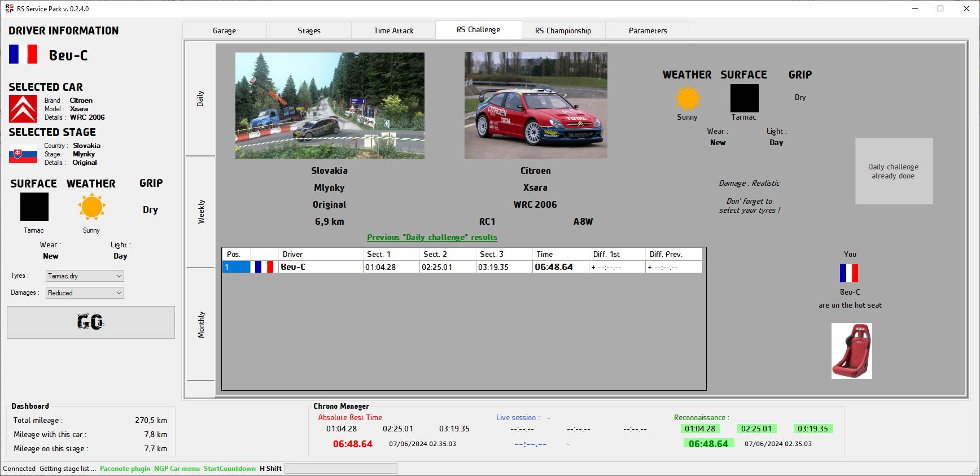Screen dimensions: 980x476
Task: Click the GO button
Action: tap(91, 322)
